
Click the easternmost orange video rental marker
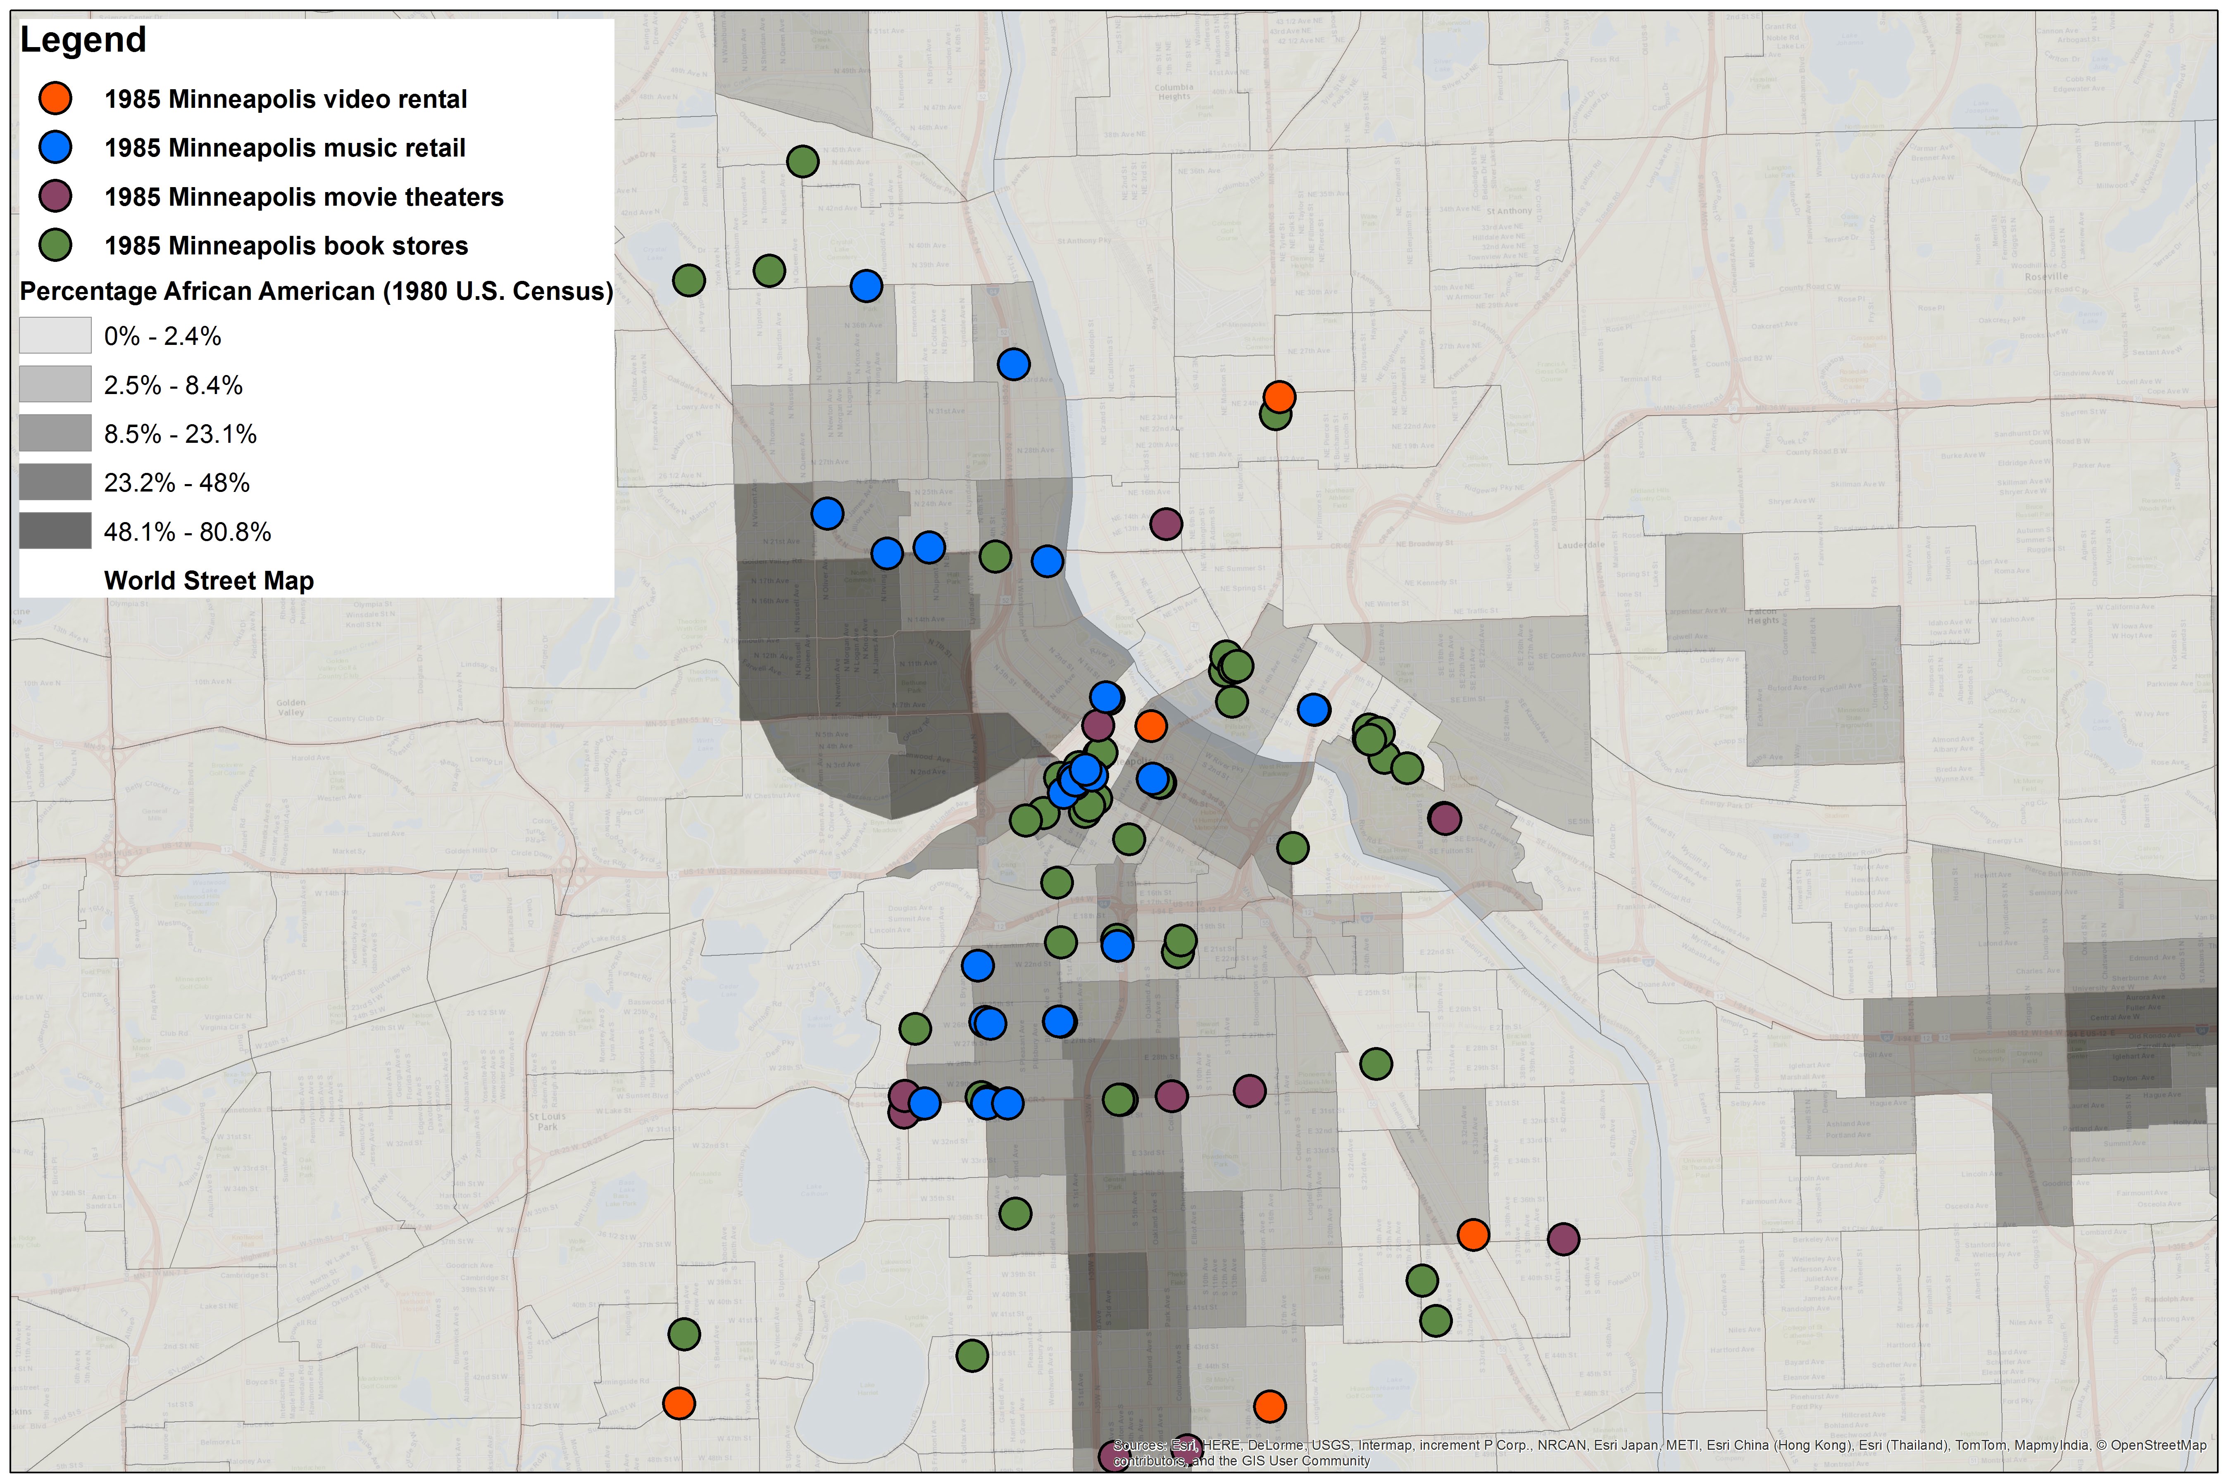tap(1473, 1234)
